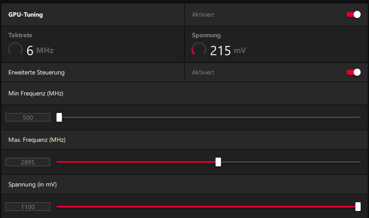This screenshot has height=218, width=369.
Task: Click the Spannung (in mV) slider handle
Action: (x=358, y=207)
